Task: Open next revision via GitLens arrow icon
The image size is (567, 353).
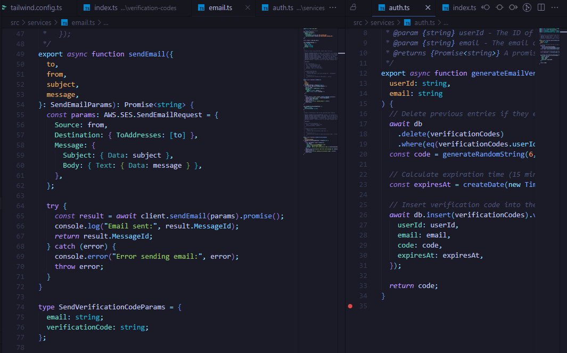Action: pos(513,7)
